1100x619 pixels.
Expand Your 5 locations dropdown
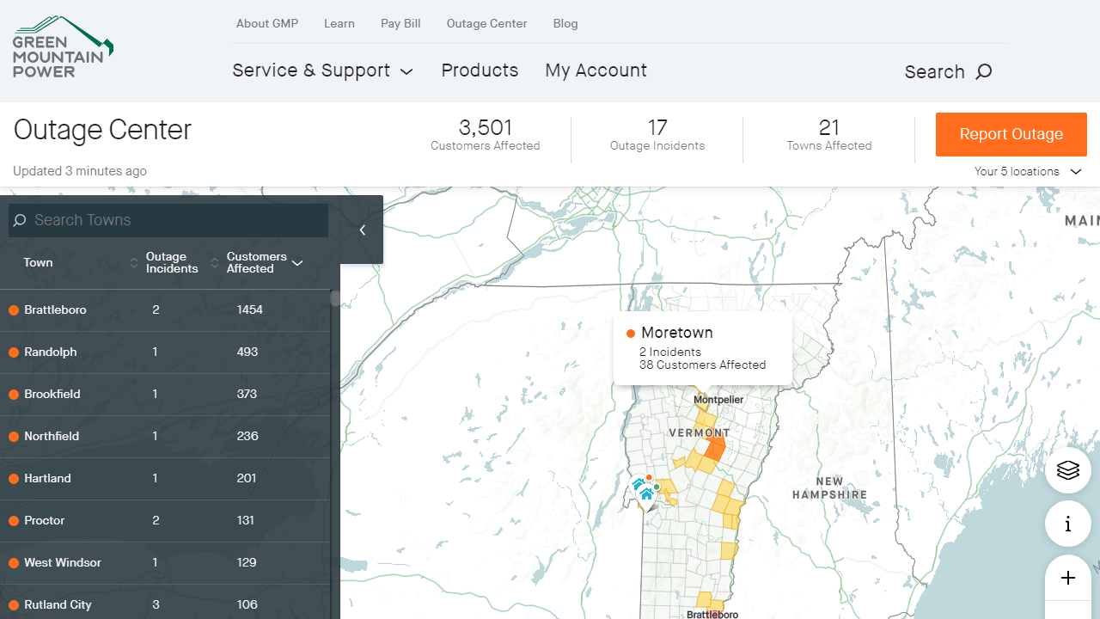tap(1028, 171)
